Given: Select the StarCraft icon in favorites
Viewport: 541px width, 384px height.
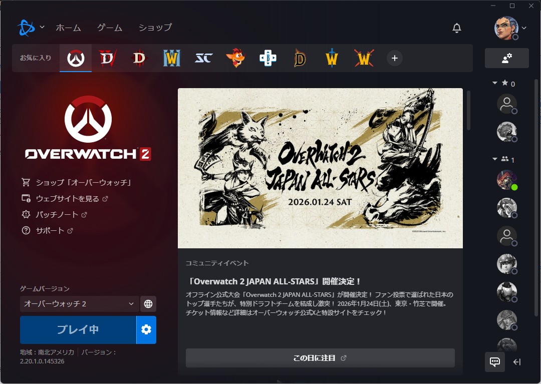Looking at the screenshot, I should click(x=204, y=59).
